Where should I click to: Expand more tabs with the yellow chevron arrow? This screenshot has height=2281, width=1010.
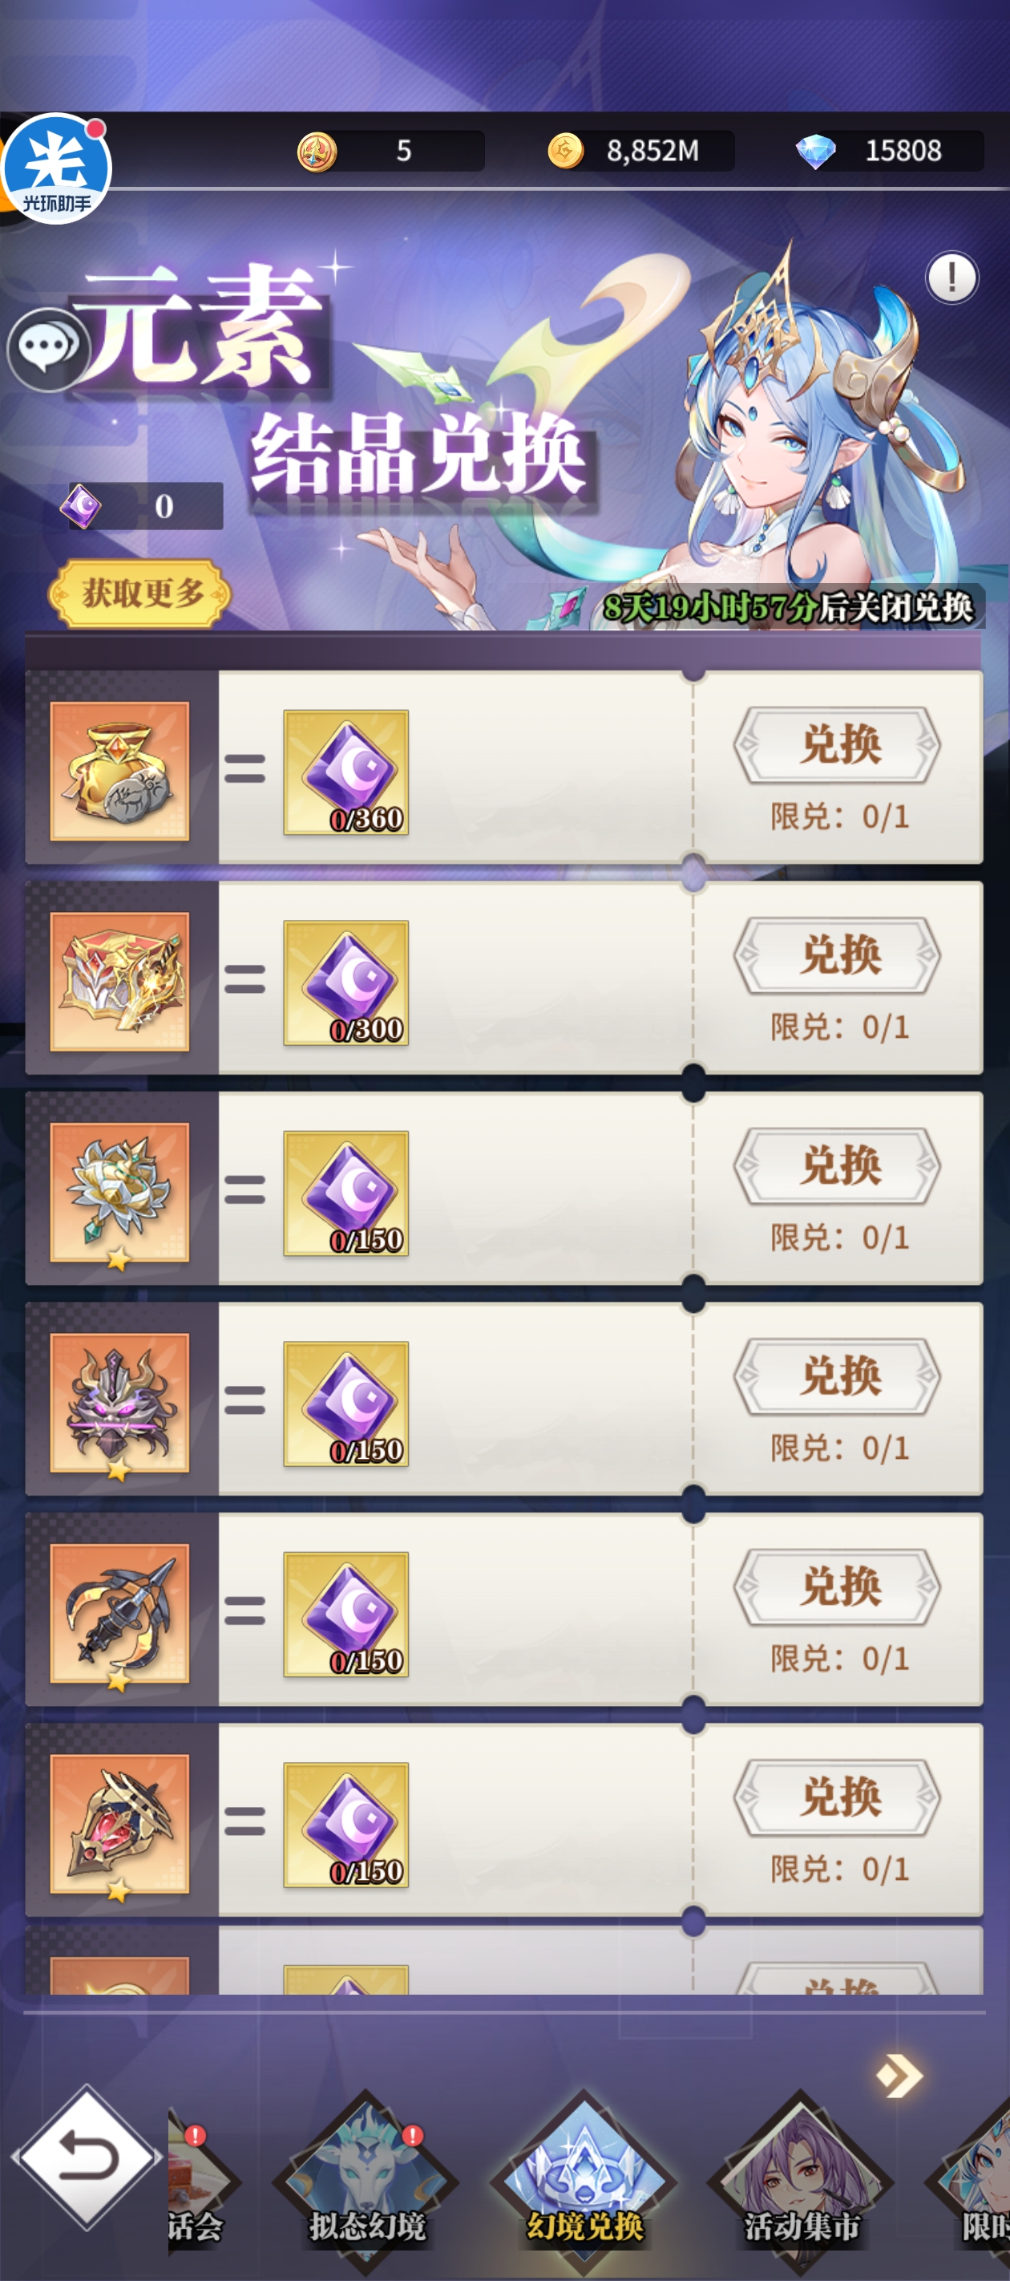899,2076
